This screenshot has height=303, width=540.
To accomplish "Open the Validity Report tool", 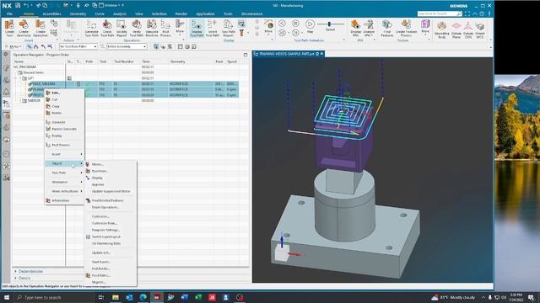I will click(x=121, y=28).
